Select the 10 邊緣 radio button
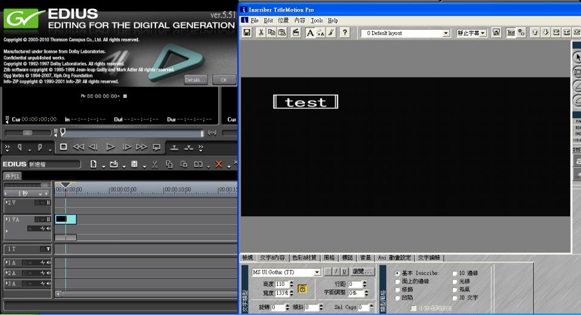The image size is (581, 315). point(455,273)
